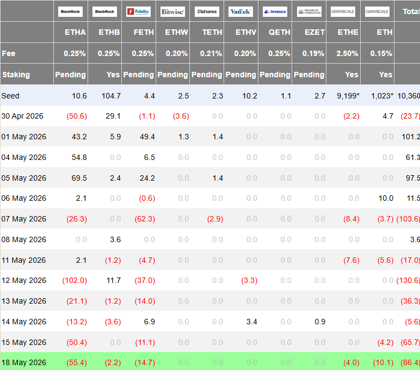
Task: Select the ETHV ticker header
Action: (246, 32)
